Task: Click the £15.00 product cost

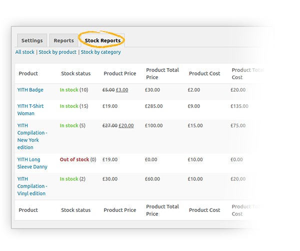Action: coord(195,126)
